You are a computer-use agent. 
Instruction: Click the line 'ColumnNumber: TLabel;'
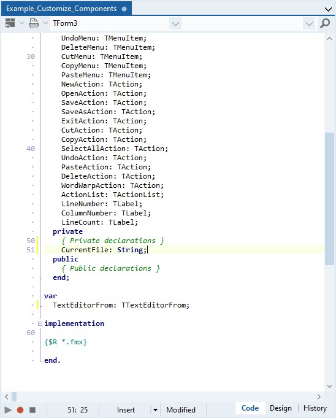coord(106,213)
